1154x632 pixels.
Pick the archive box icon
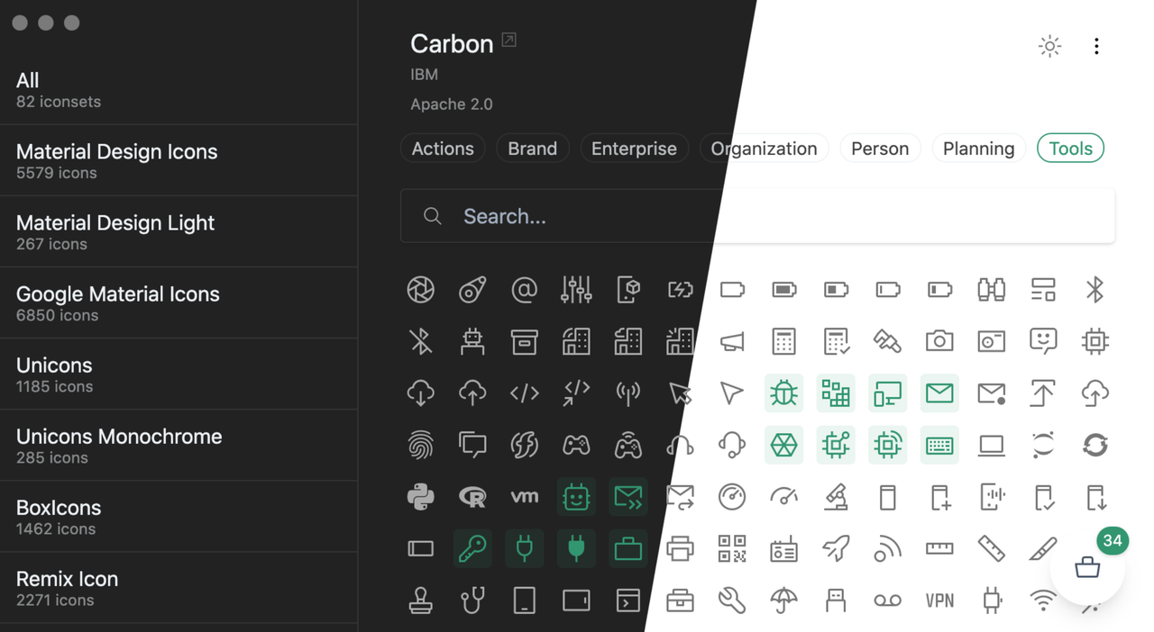(x=525, y=341)
